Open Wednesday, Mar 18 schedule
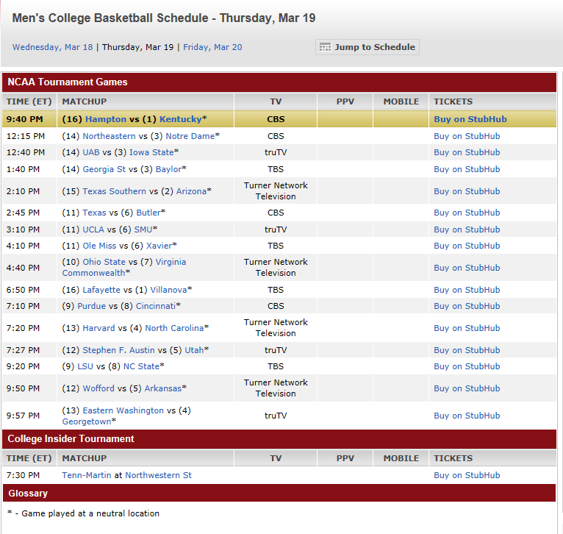The height and width of the screenshot is (534, 563). coord(52,47)
